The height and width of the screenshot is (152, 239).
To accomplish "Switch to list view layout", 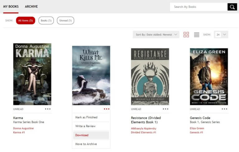I will (x=197, y=35).
